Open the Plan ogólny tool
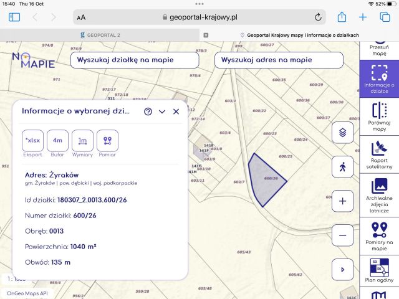The image size is (399, 299). (379, 272)
